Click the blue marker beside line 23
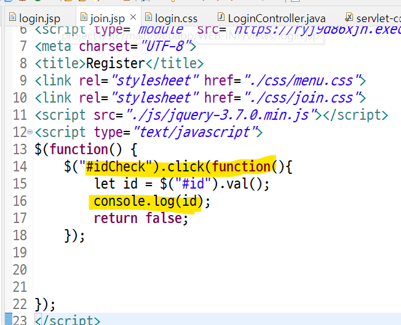 9,319
